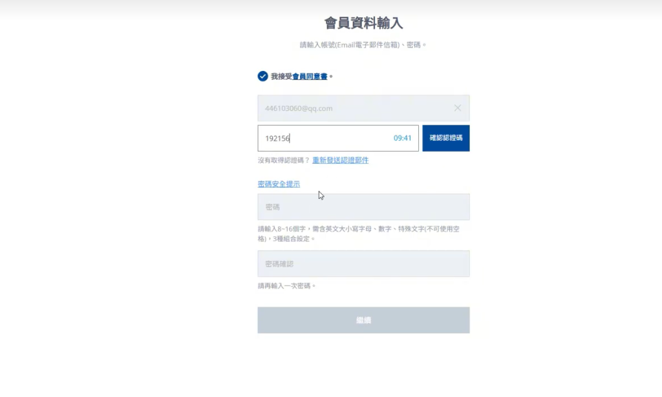This screenshot has height=397, width=662.
Task: Resend email via 重新發送認證郵件 link
Action: click(340, 160)
